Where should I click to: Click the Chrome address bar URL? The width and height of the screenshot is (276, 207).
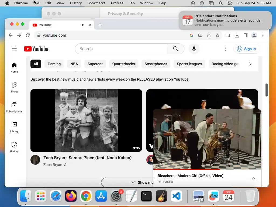pyautogui.click(x=54, y=35)
